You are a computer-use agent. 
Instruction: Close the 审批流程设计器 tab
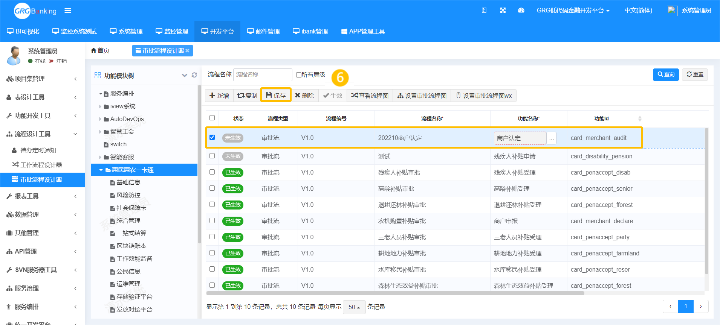click(x=188, y=50)
